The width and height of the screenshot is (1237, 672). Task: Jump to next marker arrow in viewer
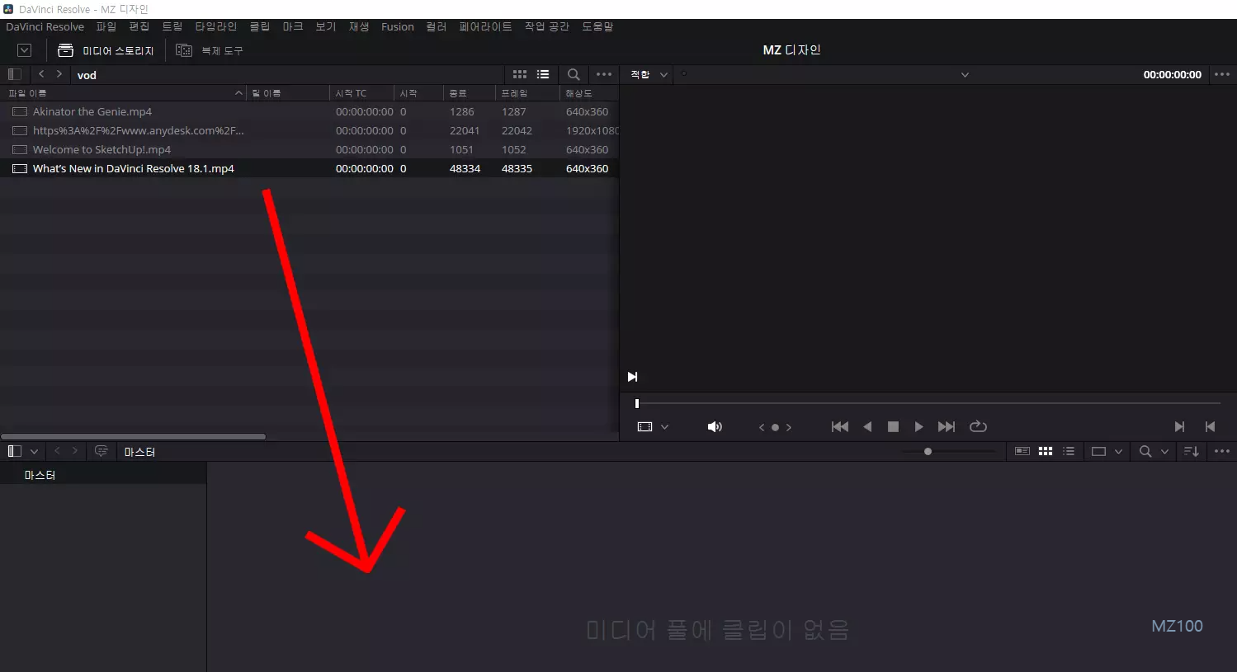pos(789,427)
